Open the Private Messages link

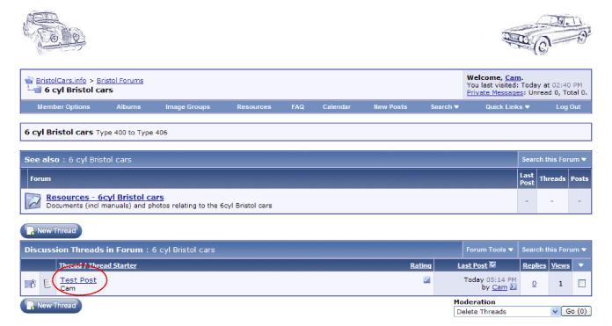[x=495, y=93]
